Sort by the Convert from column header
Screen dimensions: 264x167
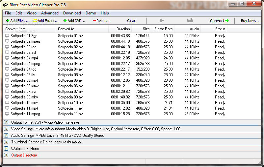(30, 29)
